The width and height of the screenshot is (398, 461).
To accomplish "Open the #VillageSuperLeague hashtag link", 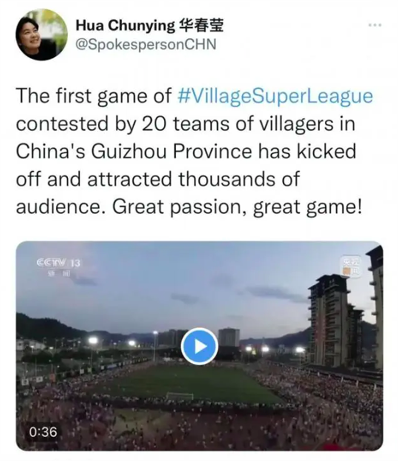I will pos(275,96).
